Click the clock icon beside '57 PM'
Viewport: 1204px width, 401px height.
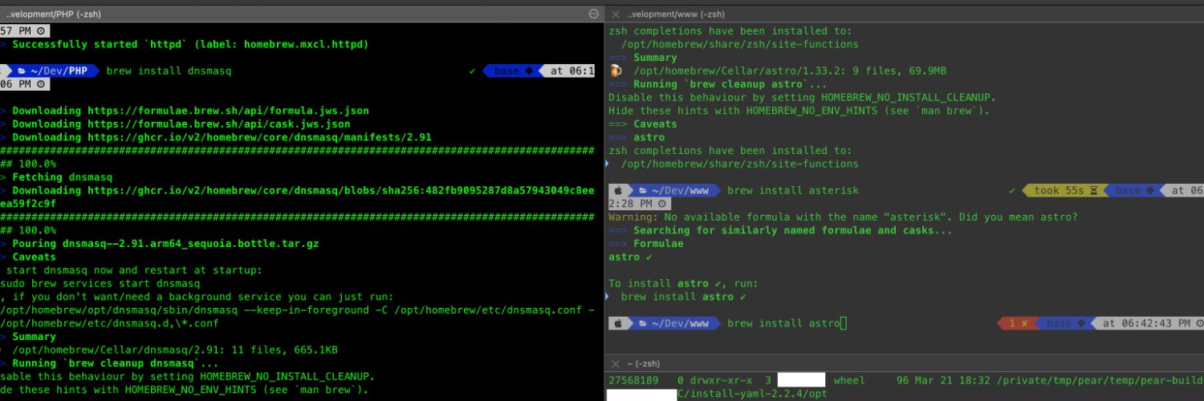pyautogui.click(x=42, y=30)
